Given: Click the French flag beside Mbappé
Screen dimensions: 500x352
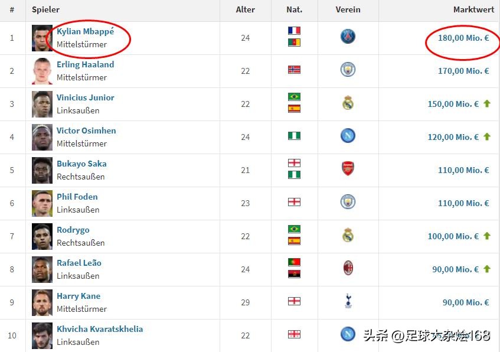Looking at the screenshot, I should [x=294, y=31].
